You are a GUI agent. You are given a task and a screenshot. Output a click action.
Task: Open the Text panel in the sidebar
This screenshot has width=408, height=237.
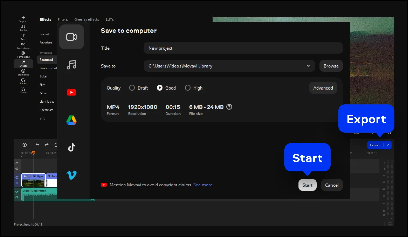coord(23,37)
